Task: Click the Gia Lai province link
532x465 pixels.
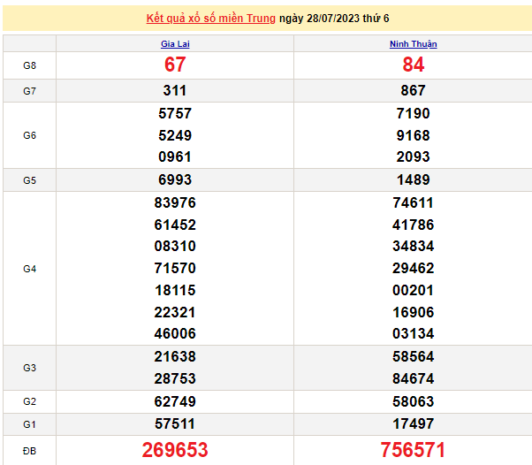Action: (x=174, y=44)
